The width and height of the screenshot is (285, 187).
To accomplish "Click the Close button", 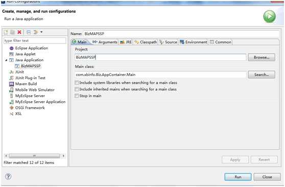I will [x=267, y=177].
